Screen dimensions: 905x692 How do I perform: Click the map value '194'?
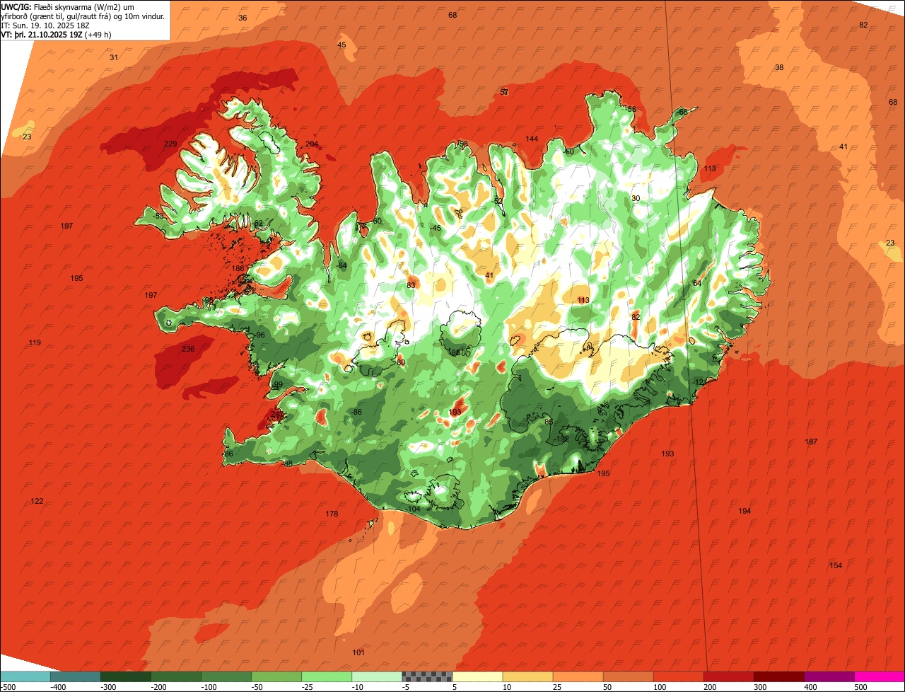(745, 511)
